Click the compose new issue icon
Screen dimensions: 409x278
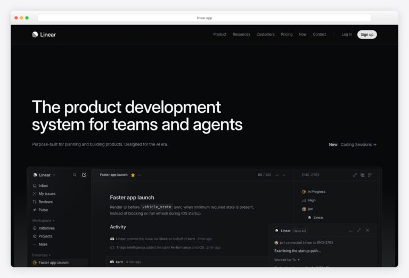(84, 175)
